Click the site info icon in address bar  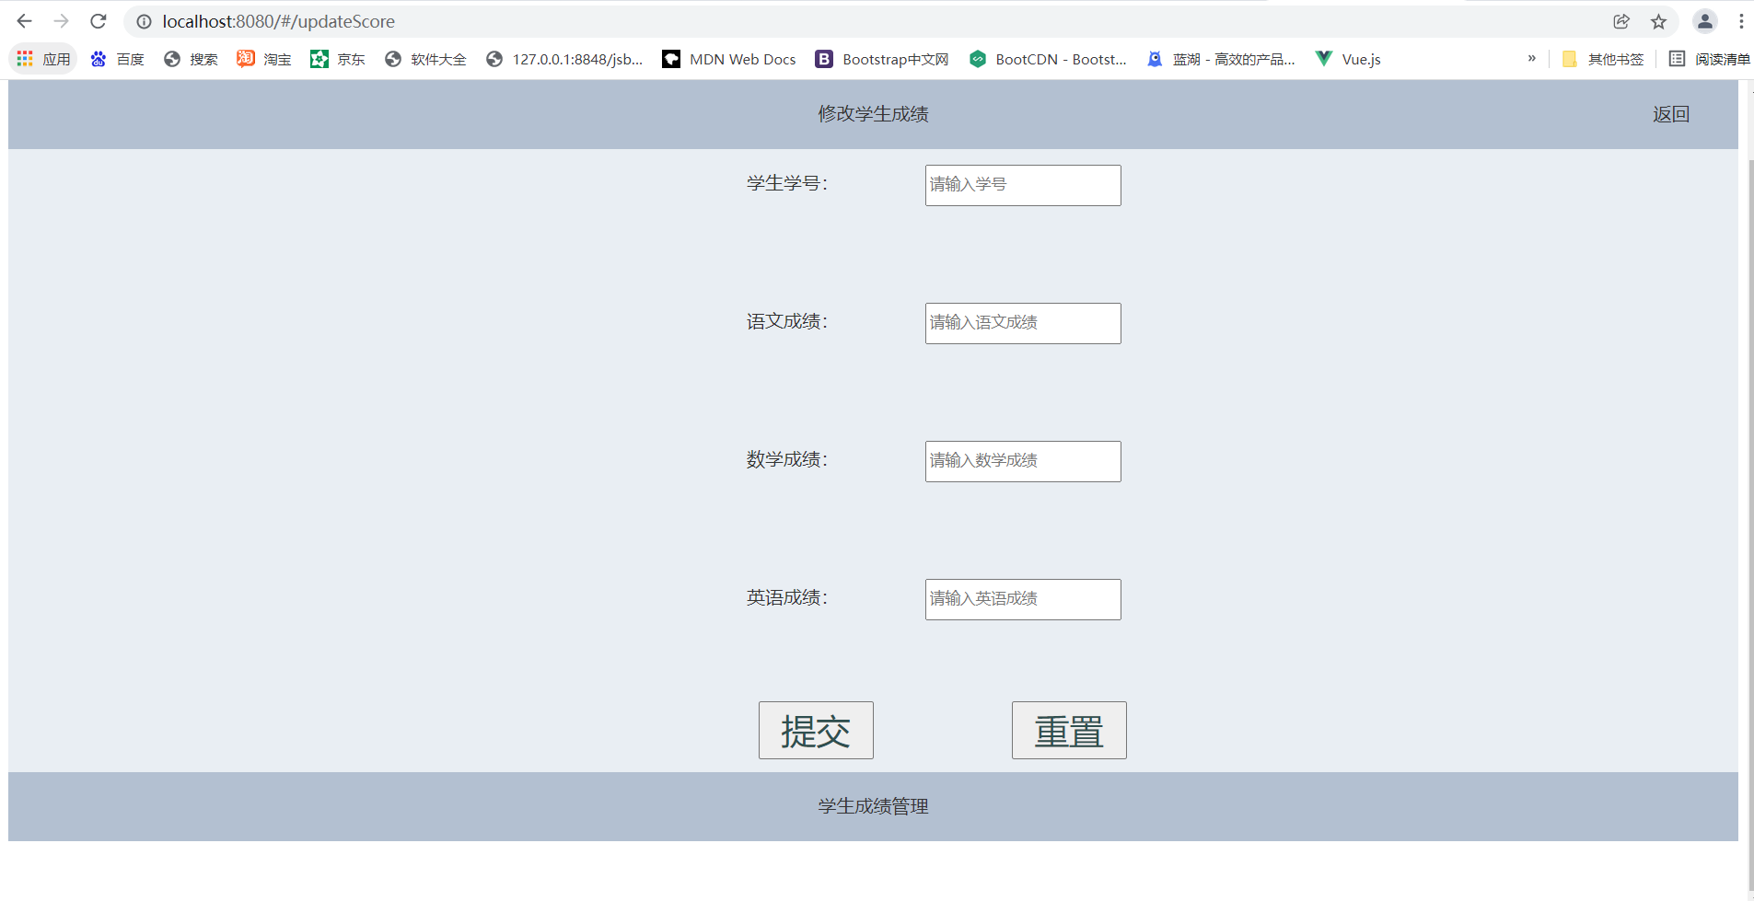pyautogui.click(x=145, y=21)
